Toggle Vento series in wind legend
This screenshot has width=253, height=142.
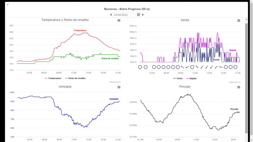pos(178,78)
